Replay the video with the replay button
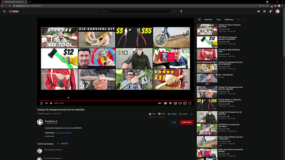The image size is (285, 160). click(41, 103)
